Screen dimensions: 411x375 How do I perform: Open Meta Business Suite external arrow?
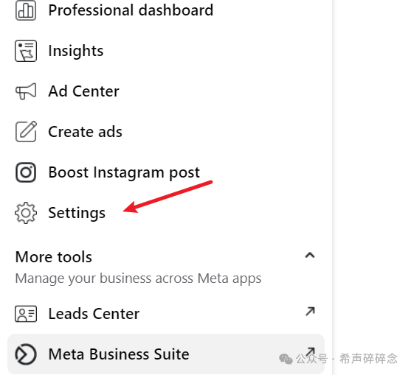(x=311, y=351)
